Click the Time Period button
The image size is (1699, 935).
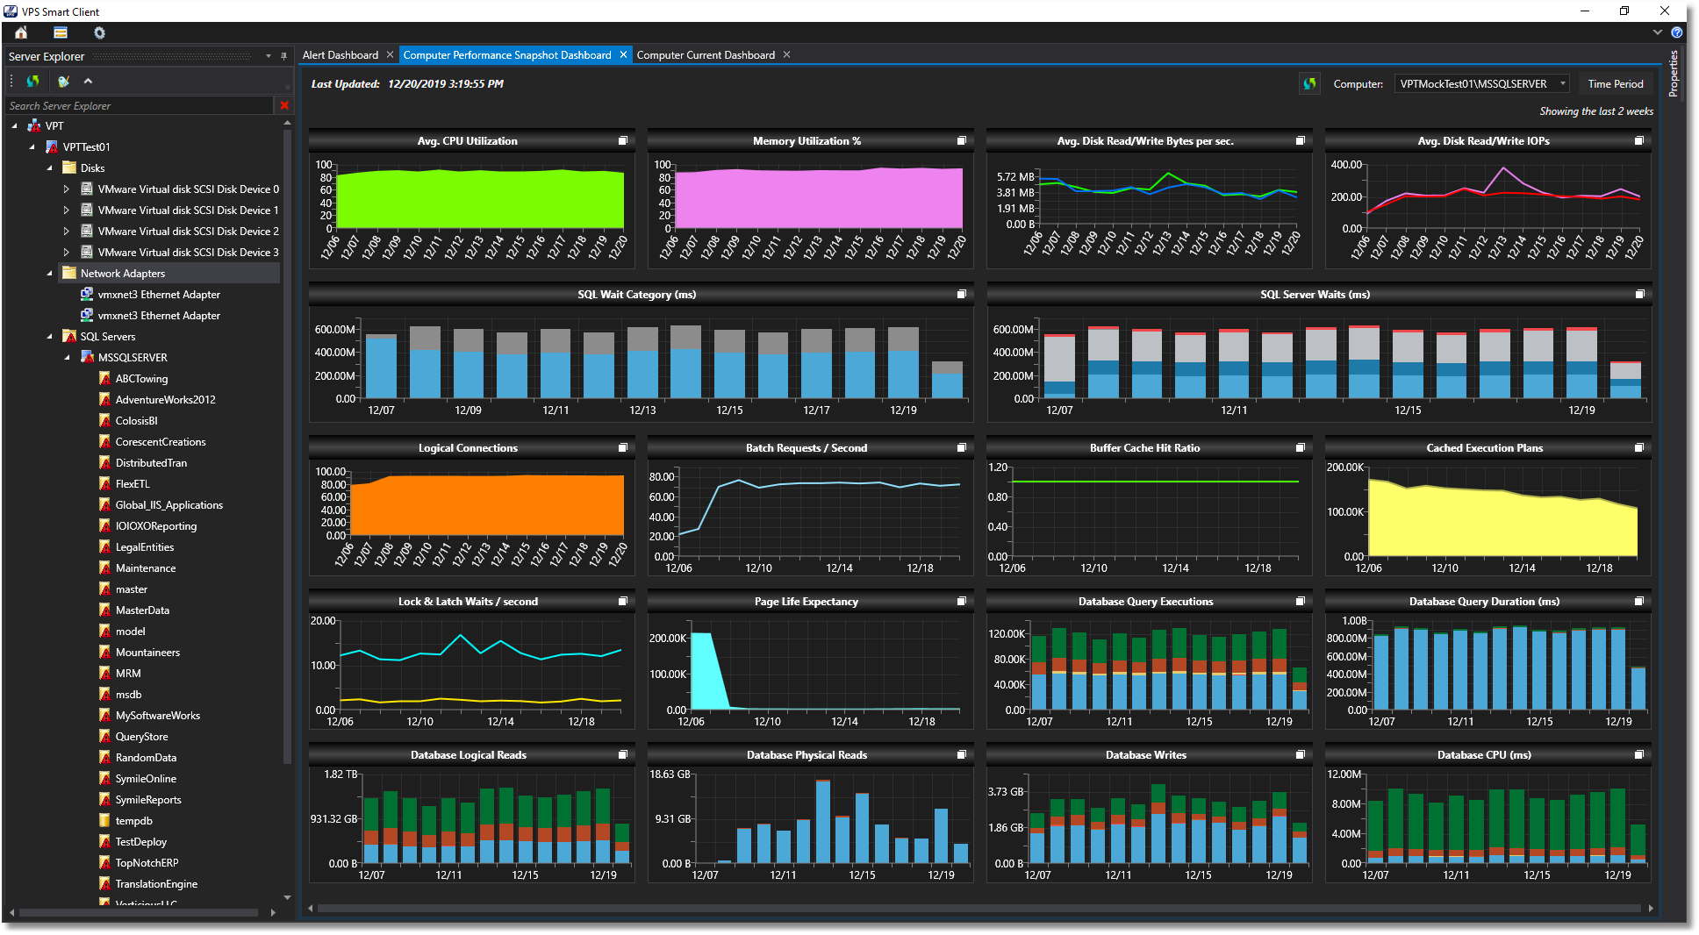pyautogui.click(x=1616, y=83)
